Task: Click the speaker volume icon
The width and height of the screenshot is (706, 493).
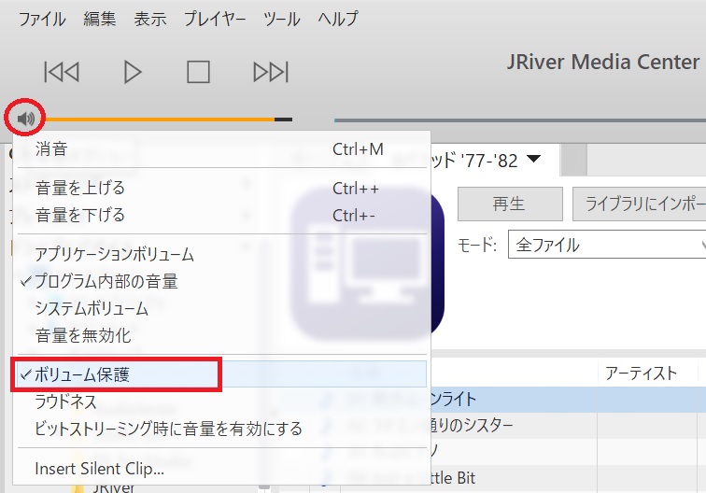Action: click(x=25, y=119)
